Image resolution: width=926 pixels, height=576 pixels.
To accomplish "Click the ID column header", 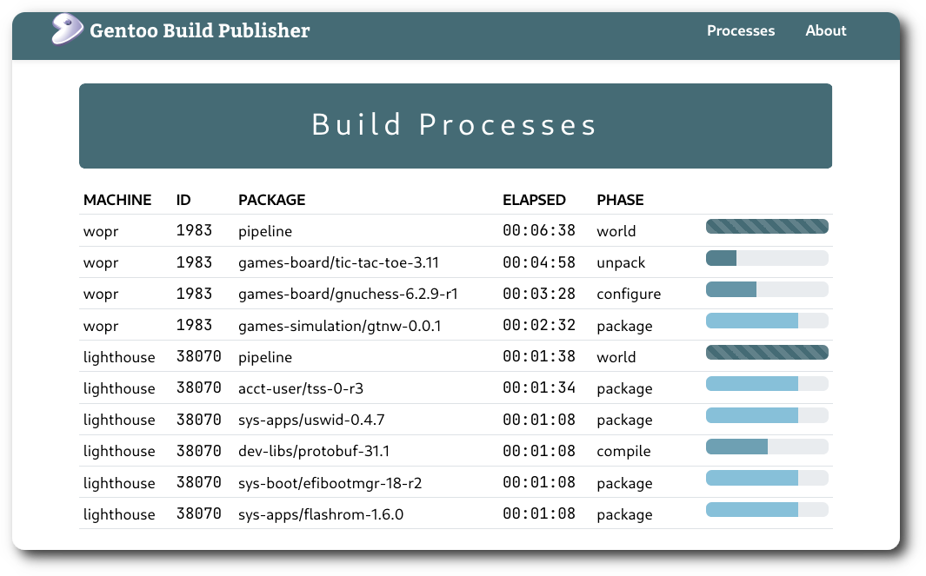I will coord(183,200).
